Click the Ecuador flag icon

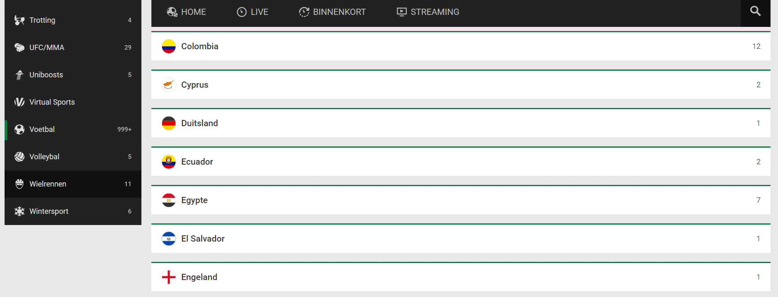[x=169, y=162]
